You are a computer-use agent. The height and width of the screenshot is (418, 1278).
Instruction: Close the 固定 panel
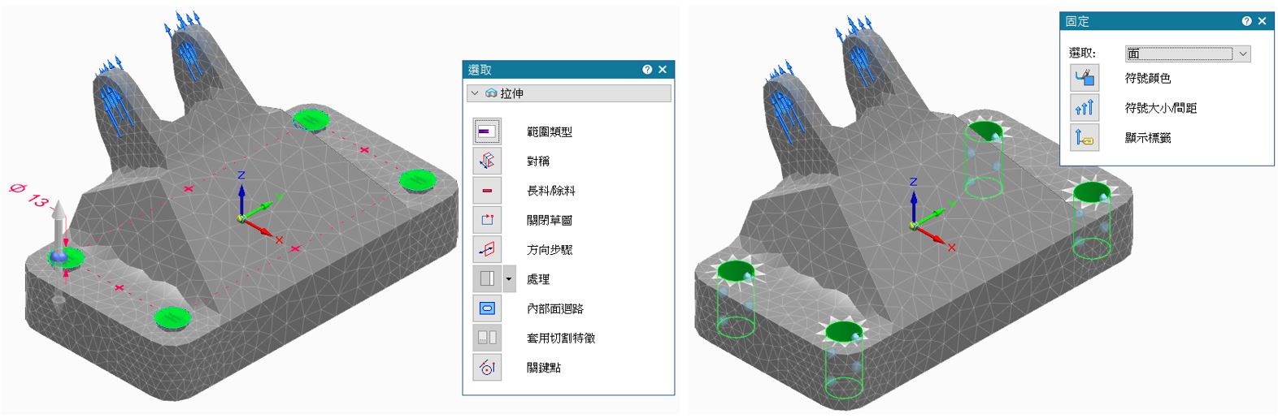(x=1262, y=21)
